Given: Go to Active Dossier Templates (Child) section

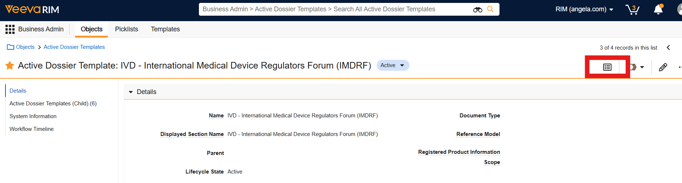Looking at the screenshot, I should (x=53, y=104).
